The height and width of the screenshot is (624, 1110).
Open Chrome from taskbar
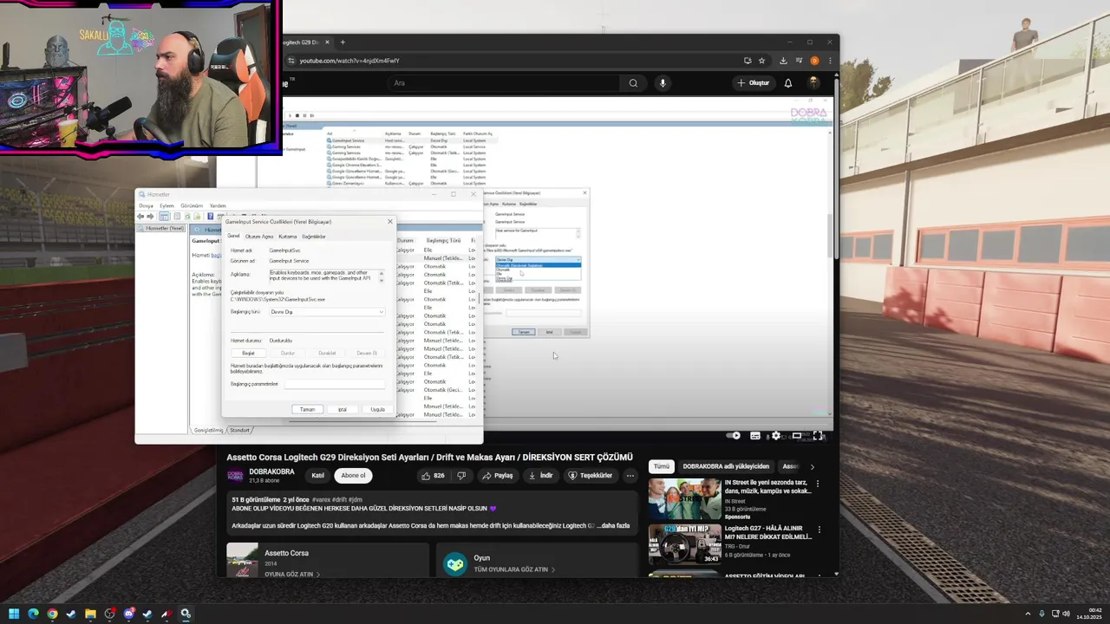[x=52, y=614]
